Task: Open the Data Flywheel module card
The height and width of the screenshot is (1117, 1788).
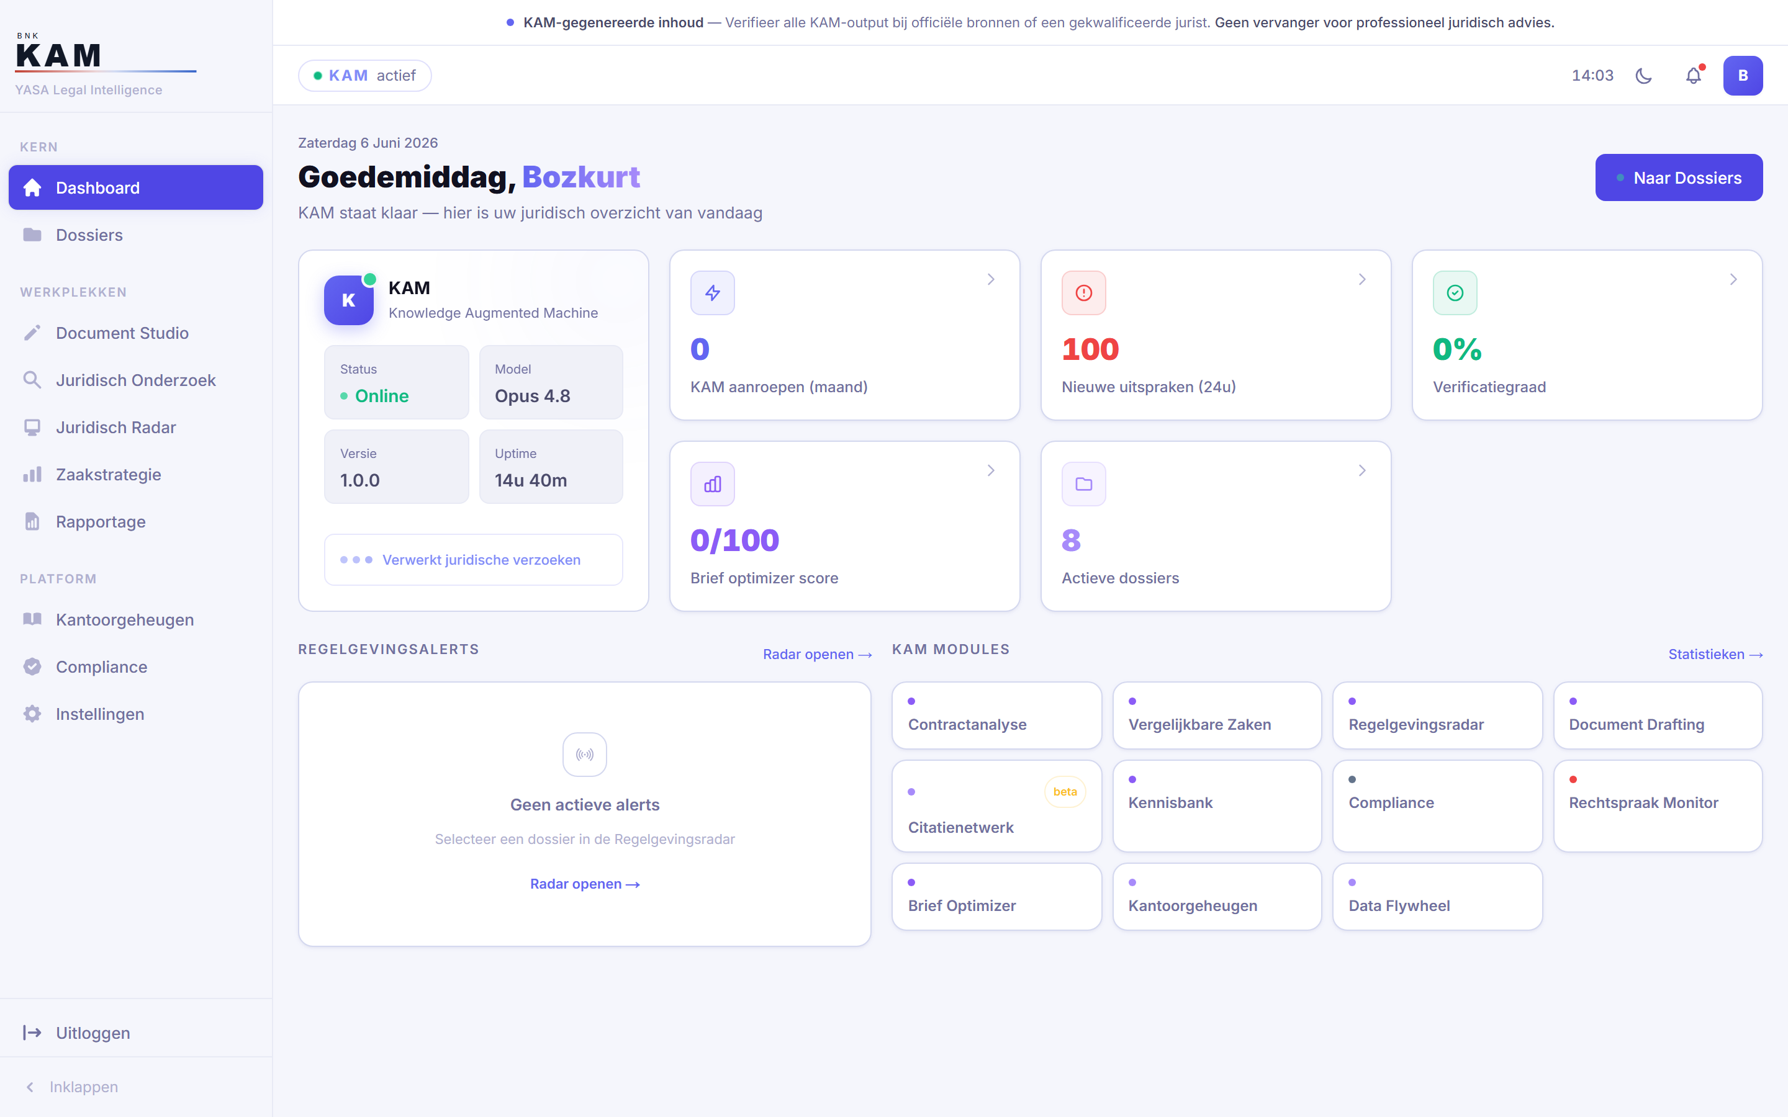Action: click(1437, 896)
